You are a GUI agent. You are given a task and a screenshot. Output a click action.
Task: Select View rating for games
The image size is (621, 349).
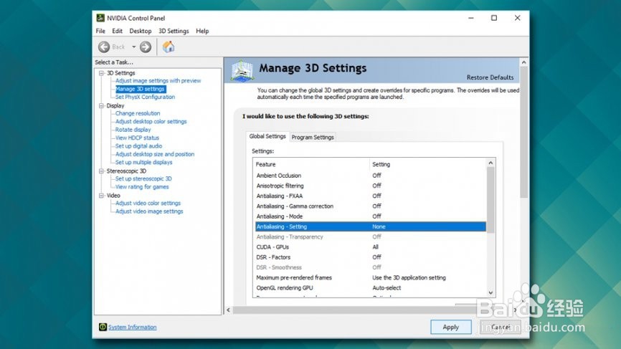(142, 187)
